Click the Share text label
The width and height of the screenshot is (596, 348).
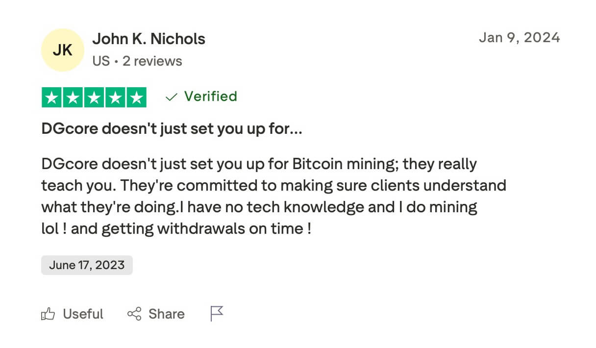click(166, 314)
